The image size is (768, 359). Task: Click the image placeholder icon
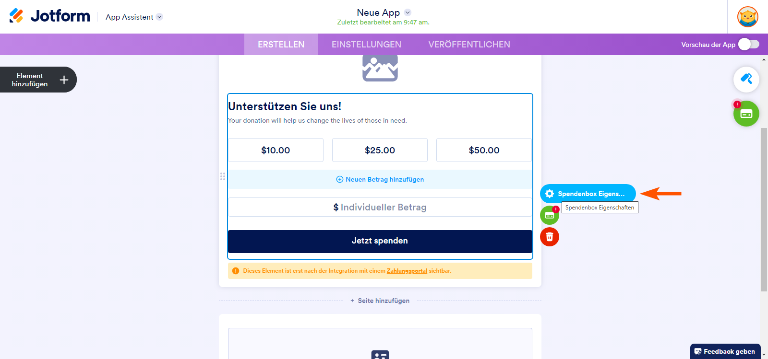pyautogui.click(x=380, y=68)
